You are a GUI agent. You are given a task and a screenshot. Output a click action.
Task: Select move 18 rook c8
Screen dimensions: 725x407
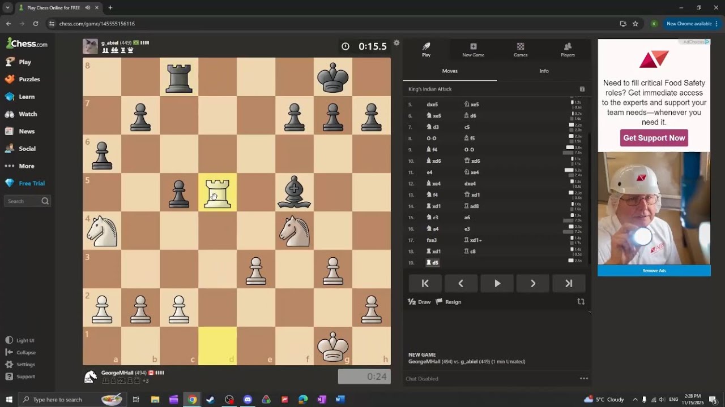470,252
